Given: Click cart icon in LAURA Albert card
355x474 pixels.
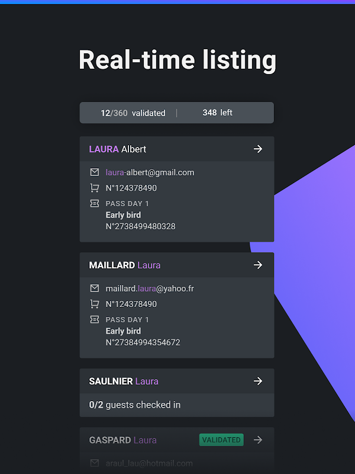Looking at the screenshot, I should click(94, 188).
